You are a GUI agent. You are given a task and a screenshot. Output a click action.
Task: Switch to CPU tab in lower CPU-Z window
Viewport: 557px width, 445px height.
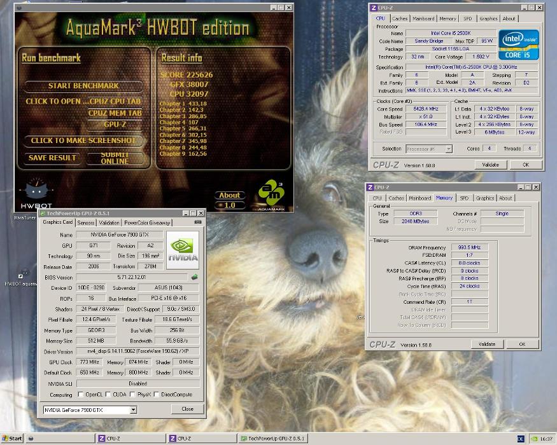point(377,198)
